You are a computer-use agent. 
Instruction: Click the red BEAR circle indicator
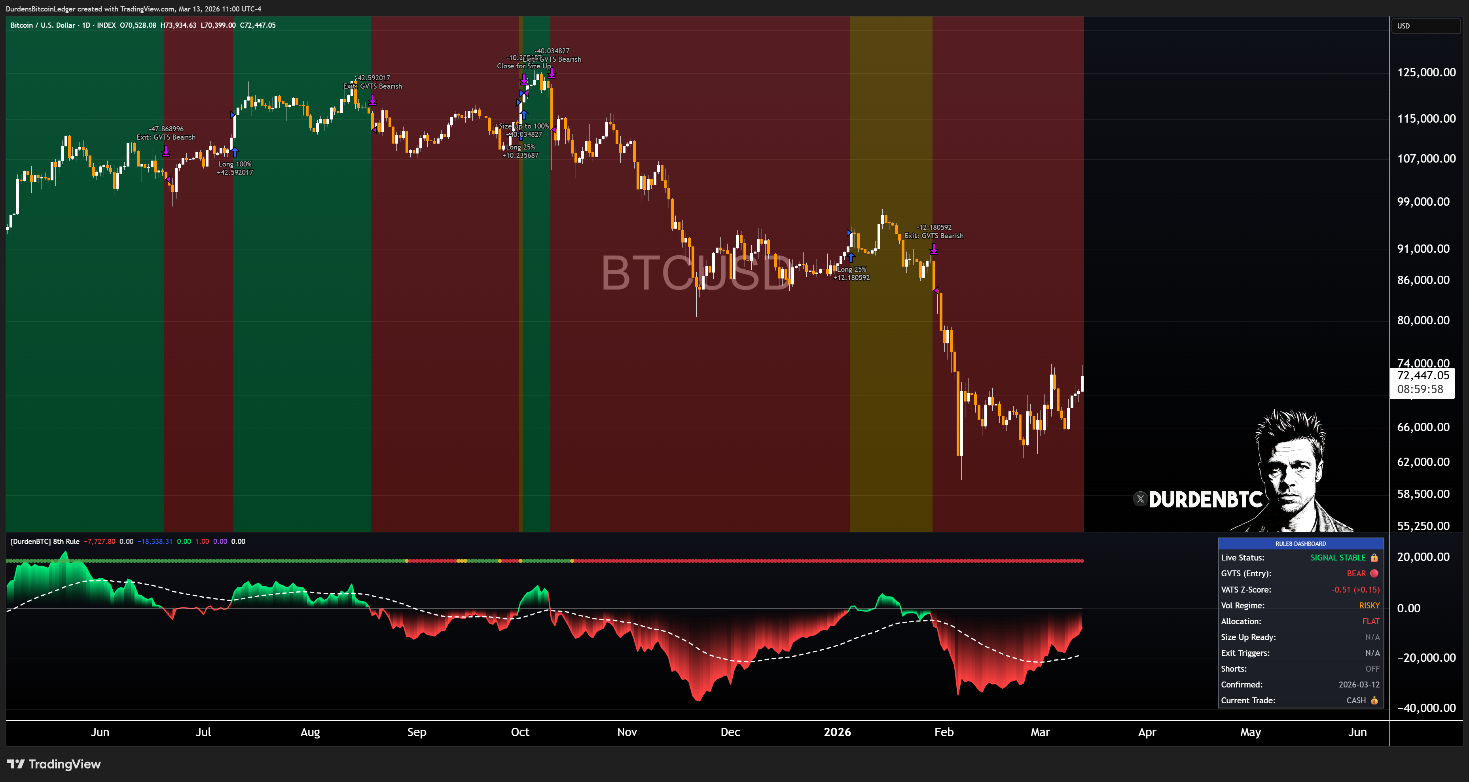coord(1374,574)
